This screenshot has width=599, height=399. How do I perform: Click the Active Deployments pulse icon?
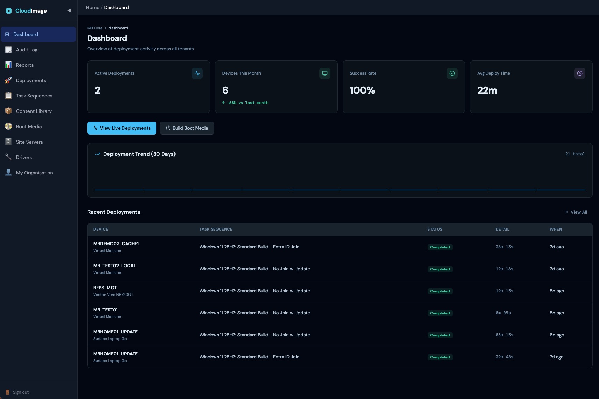197,73
